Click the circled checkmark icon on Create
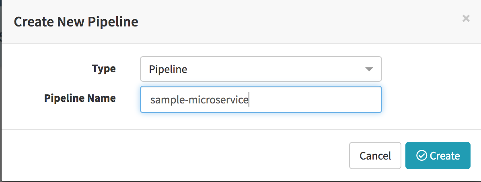 (421, 156)
